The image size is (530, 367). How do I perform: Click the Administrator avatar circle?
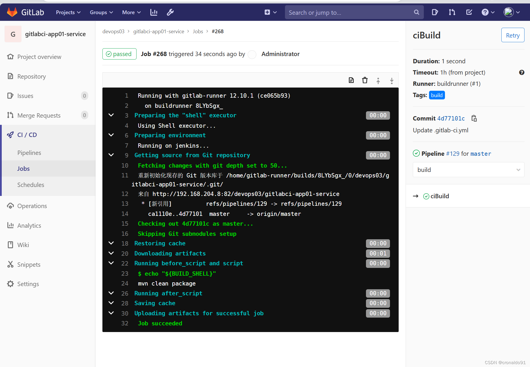252,54
